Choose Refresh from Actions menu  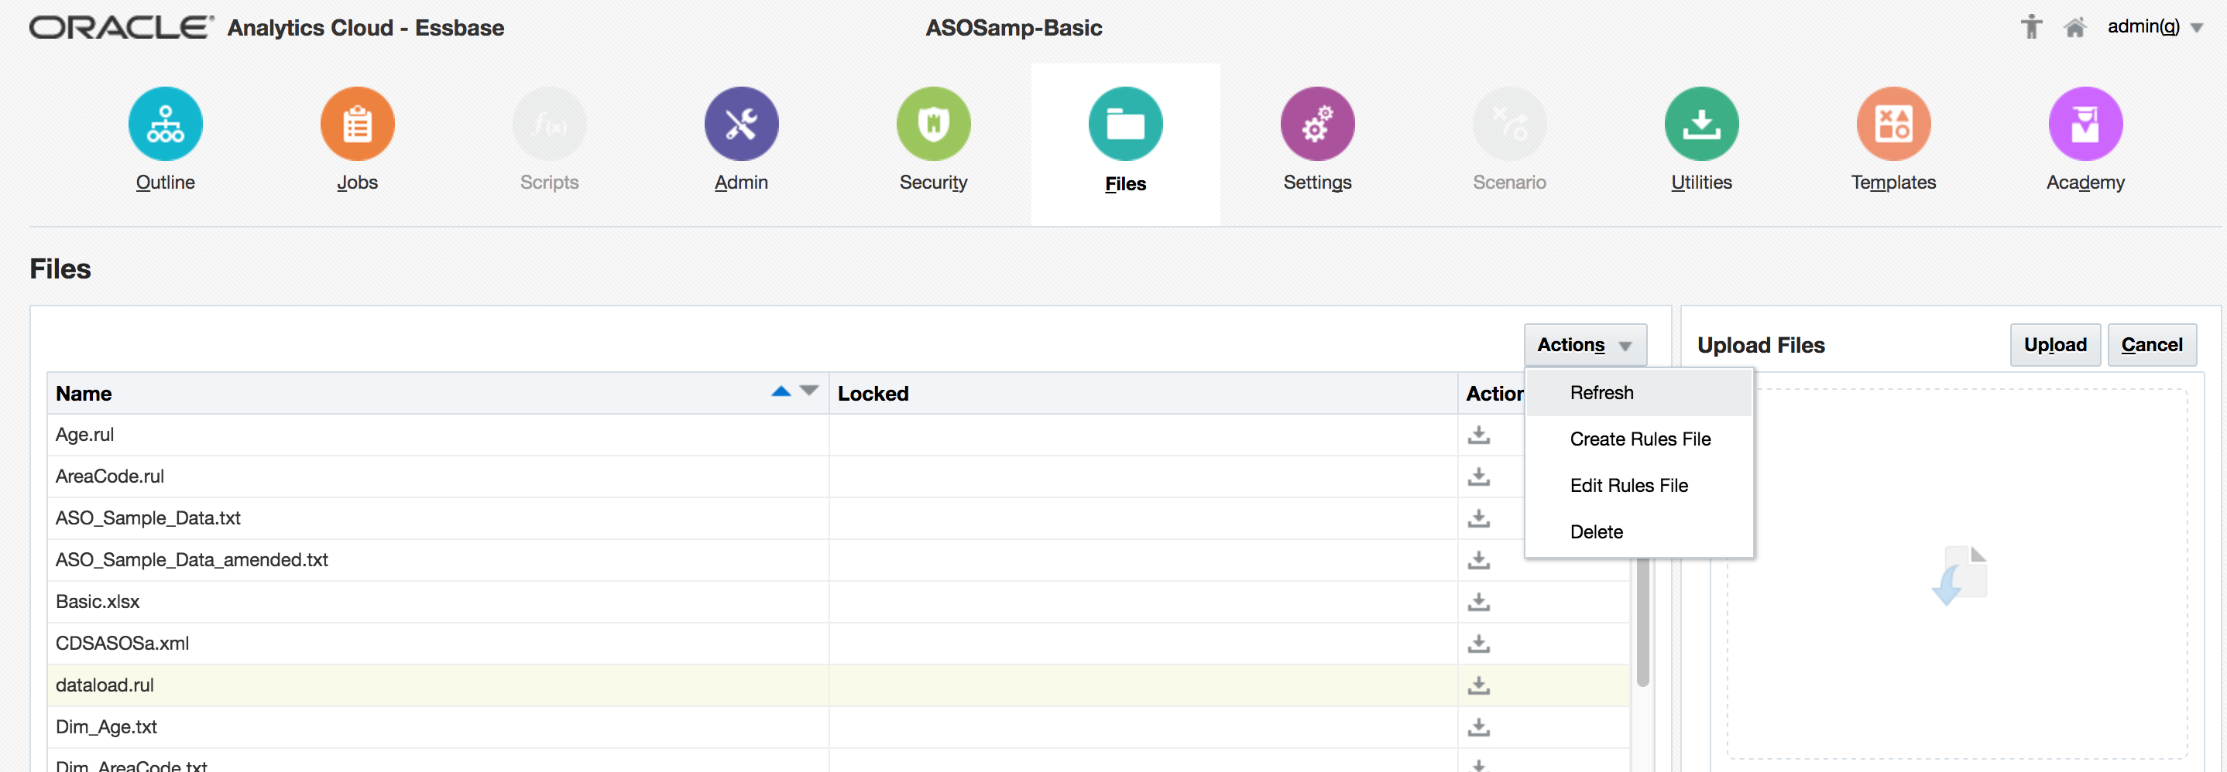tap(1639, 393)
